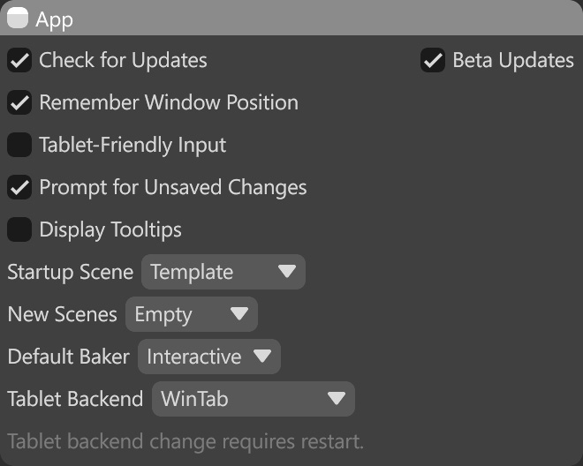Enable the Tablet-Friendly Input checkbox
The width and height of the screenshot is (583, 466).
tap(19, 146)
